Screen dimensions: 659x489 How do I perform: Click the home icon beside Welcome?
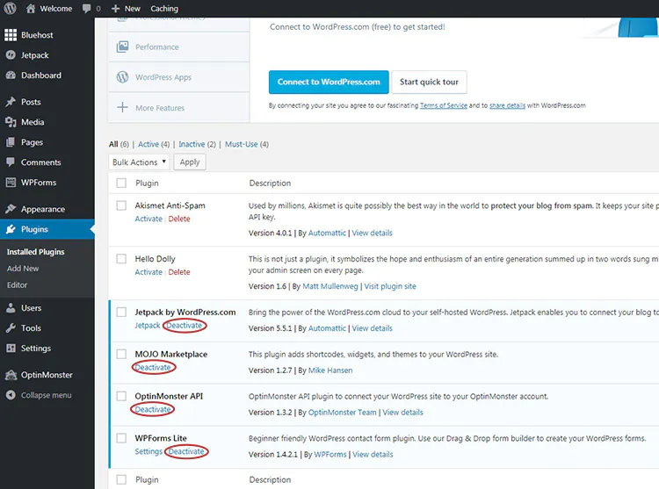(30, 9)
